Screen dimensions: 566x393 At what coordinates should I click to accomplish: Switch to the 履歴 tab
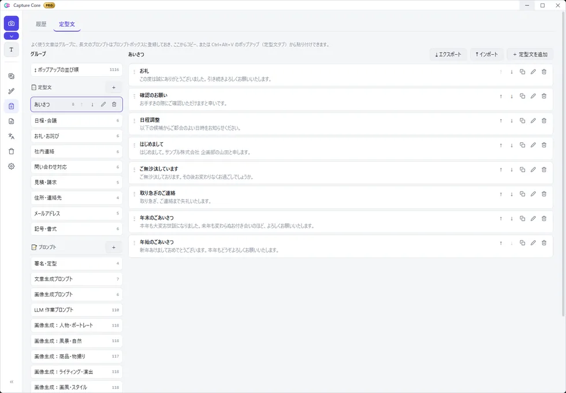[41, 24]
